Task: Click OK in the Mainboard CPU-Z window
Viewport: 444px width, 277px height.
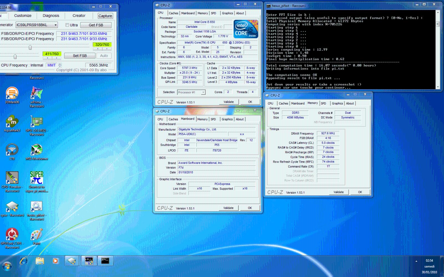Action: pos(250,208)
